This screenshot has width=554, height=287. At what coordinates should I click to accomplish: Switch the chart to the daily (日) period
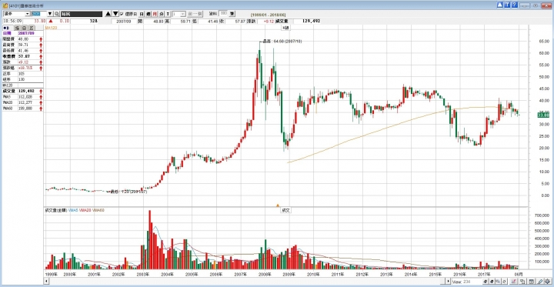coord(142,14)
